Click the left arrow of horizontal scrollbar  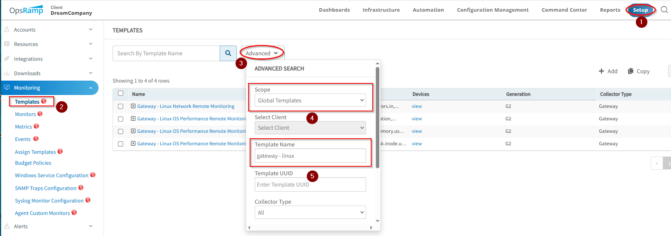[x=249, y=227]
